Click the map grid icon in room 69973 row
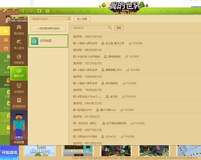The width and height of the screenshot is (201, 160). pyautogui.click(x=75, y=137)
